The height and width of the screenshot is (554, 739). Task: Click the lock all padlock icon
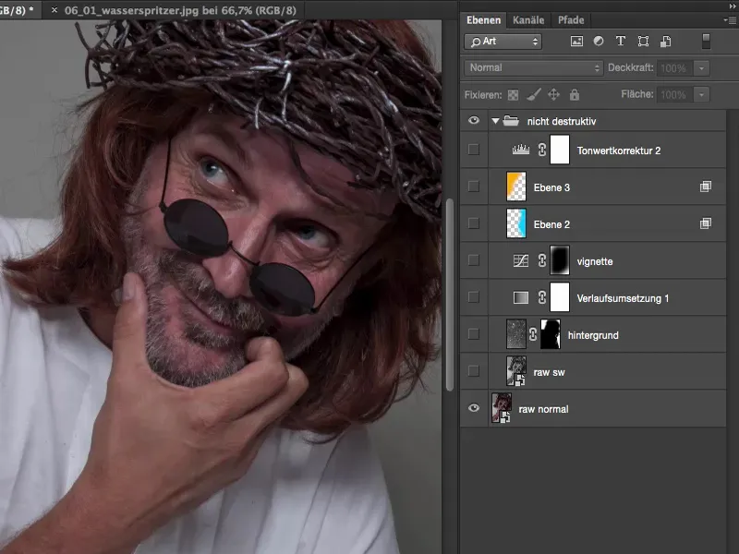[x=574, y=94]
